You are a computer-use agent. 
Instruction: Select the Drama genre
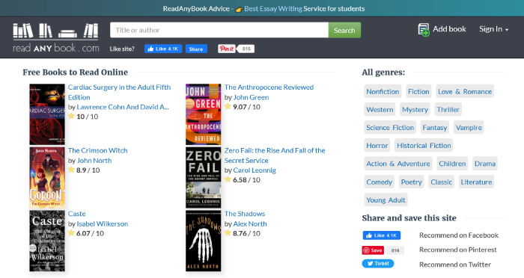coord(485,164)
